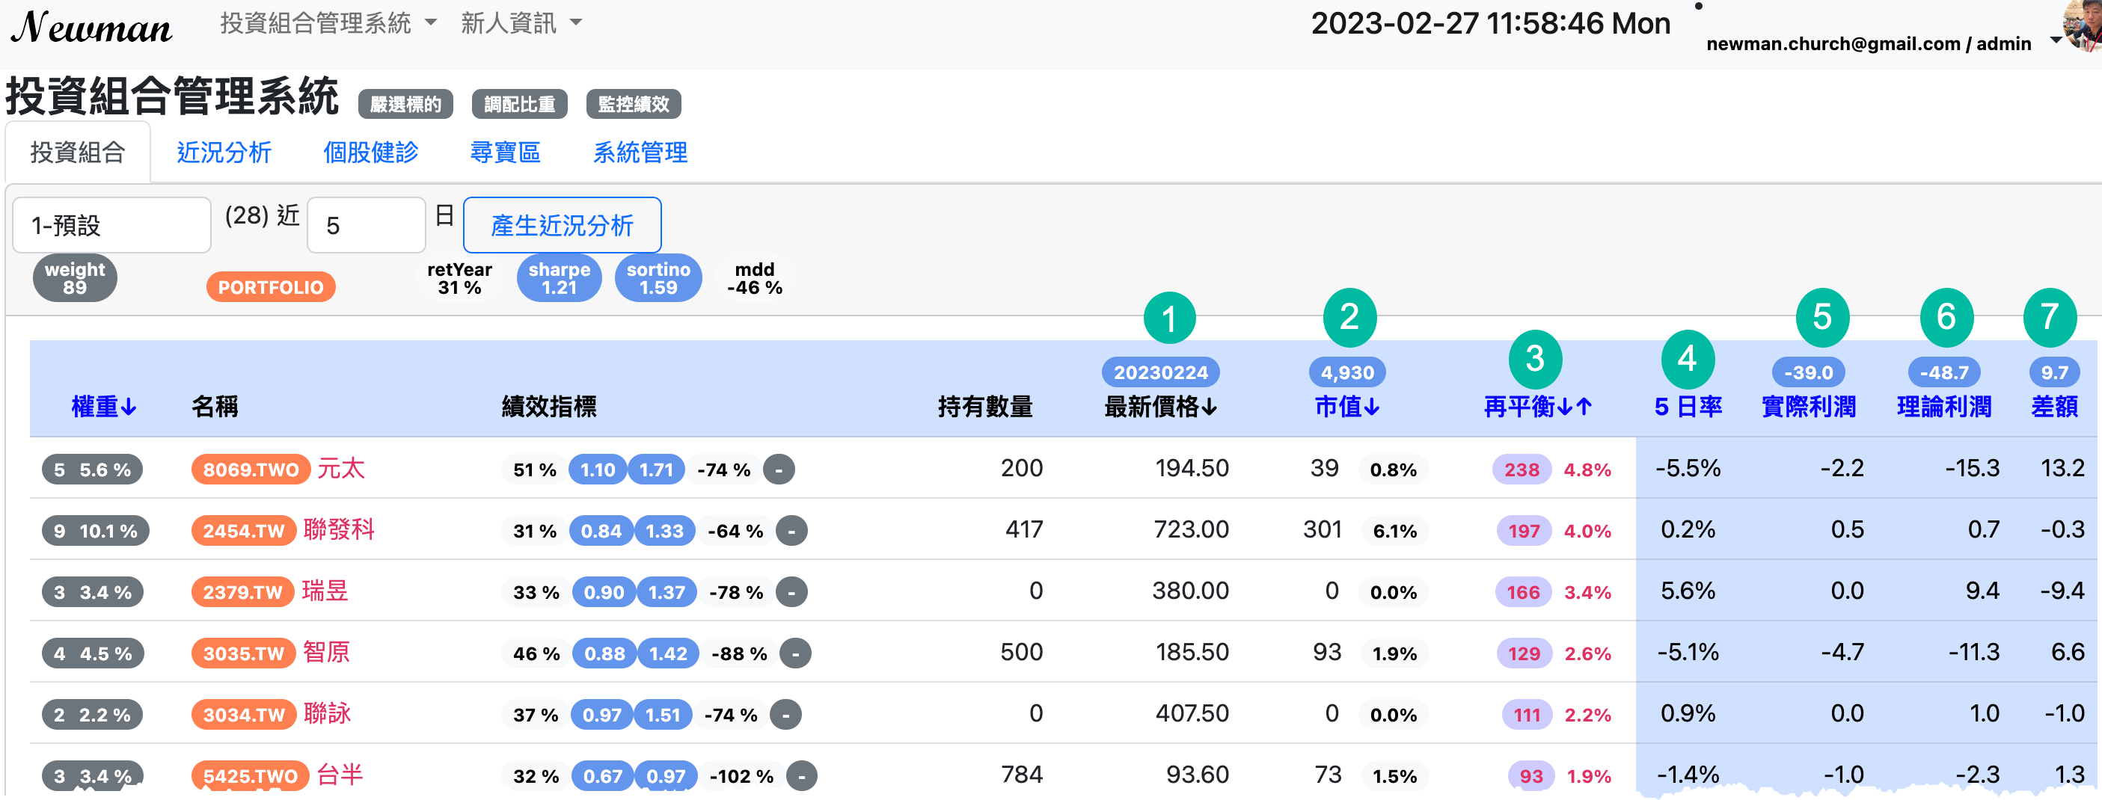Click the blue sharpe 1.21 badge
The image size is (2102, 800).
coord(559,278)
